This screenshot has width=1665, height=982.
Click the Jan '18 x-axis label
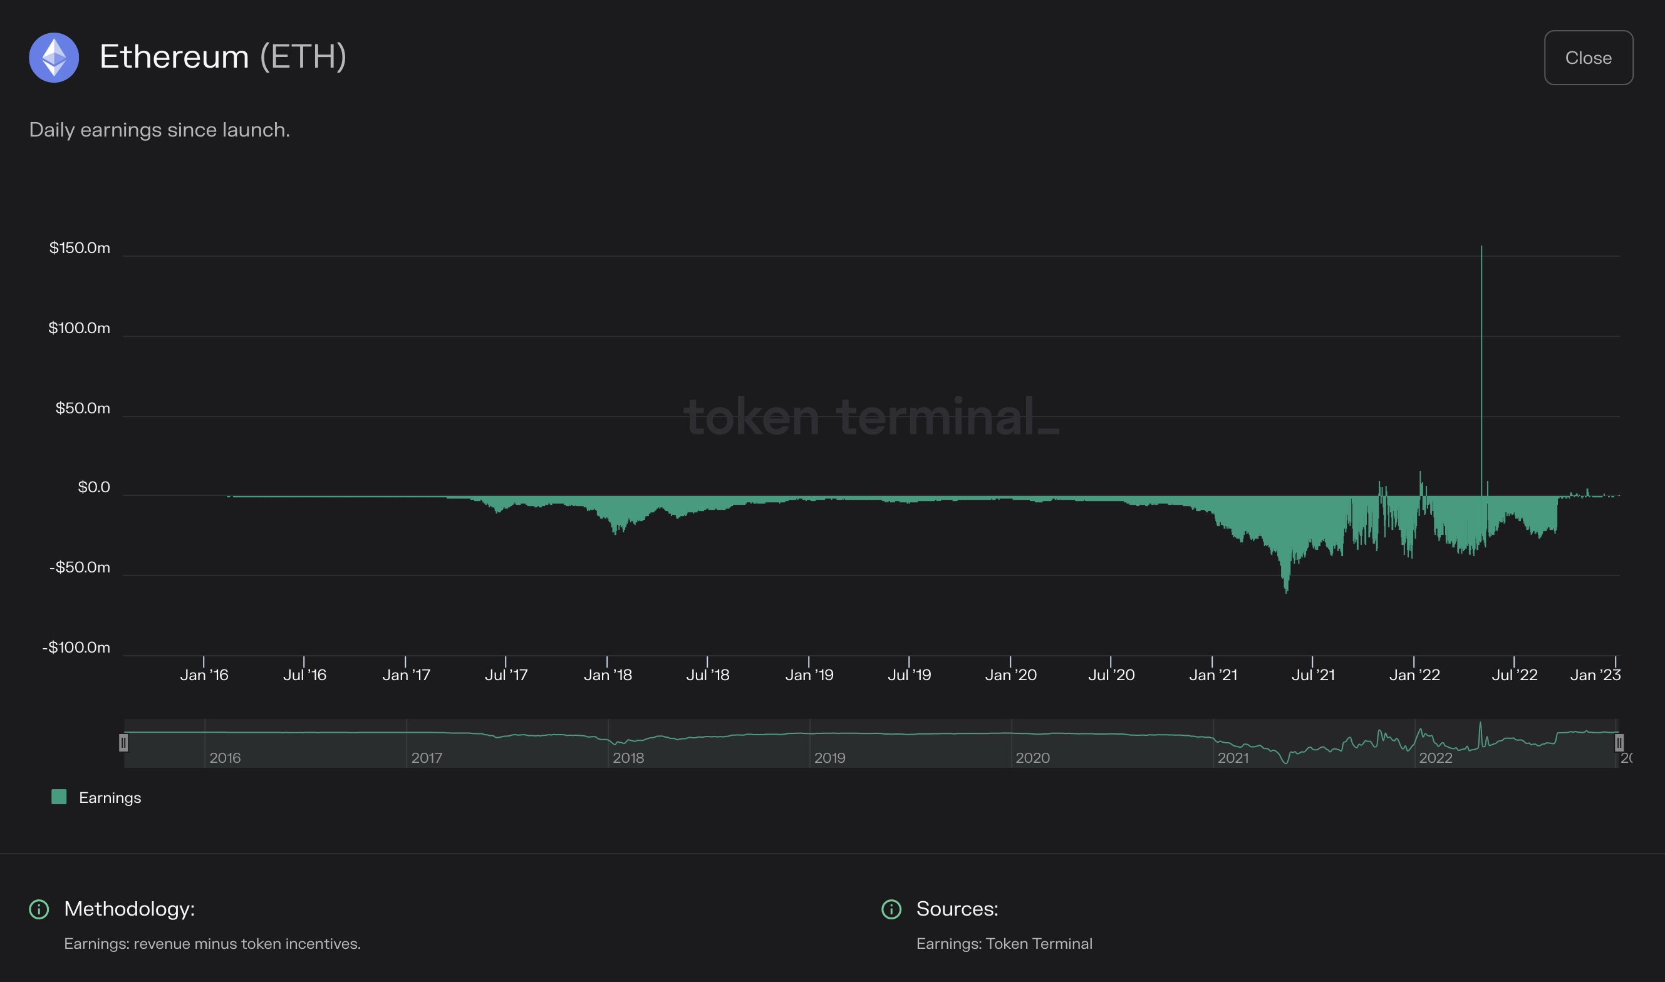click(x=608, y=675)
